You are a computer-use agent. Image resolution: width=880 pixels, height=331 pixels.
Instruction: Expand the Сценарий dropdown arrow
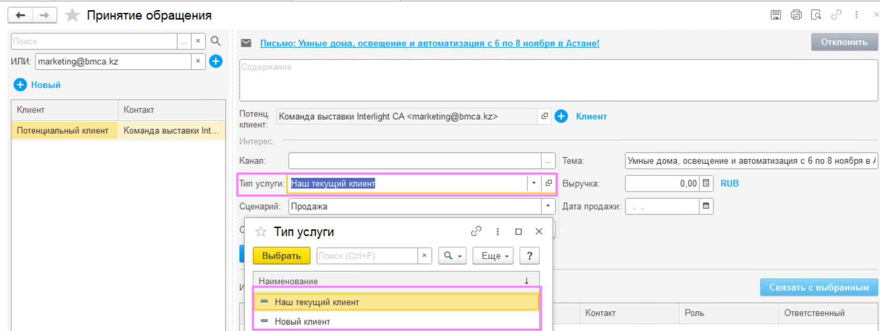coord(548,206)
